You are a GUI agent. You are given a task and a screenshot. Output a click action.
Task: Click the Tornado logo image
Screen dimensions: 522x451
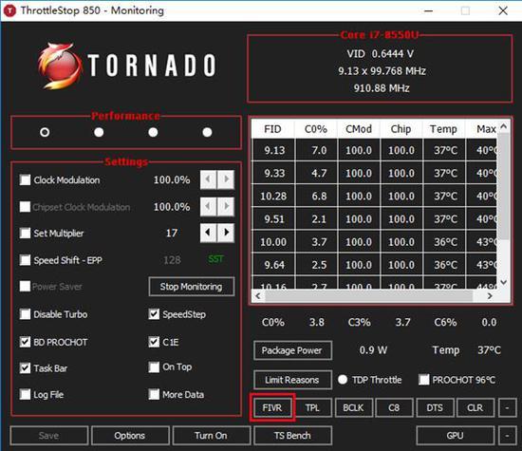coord(126,66)
